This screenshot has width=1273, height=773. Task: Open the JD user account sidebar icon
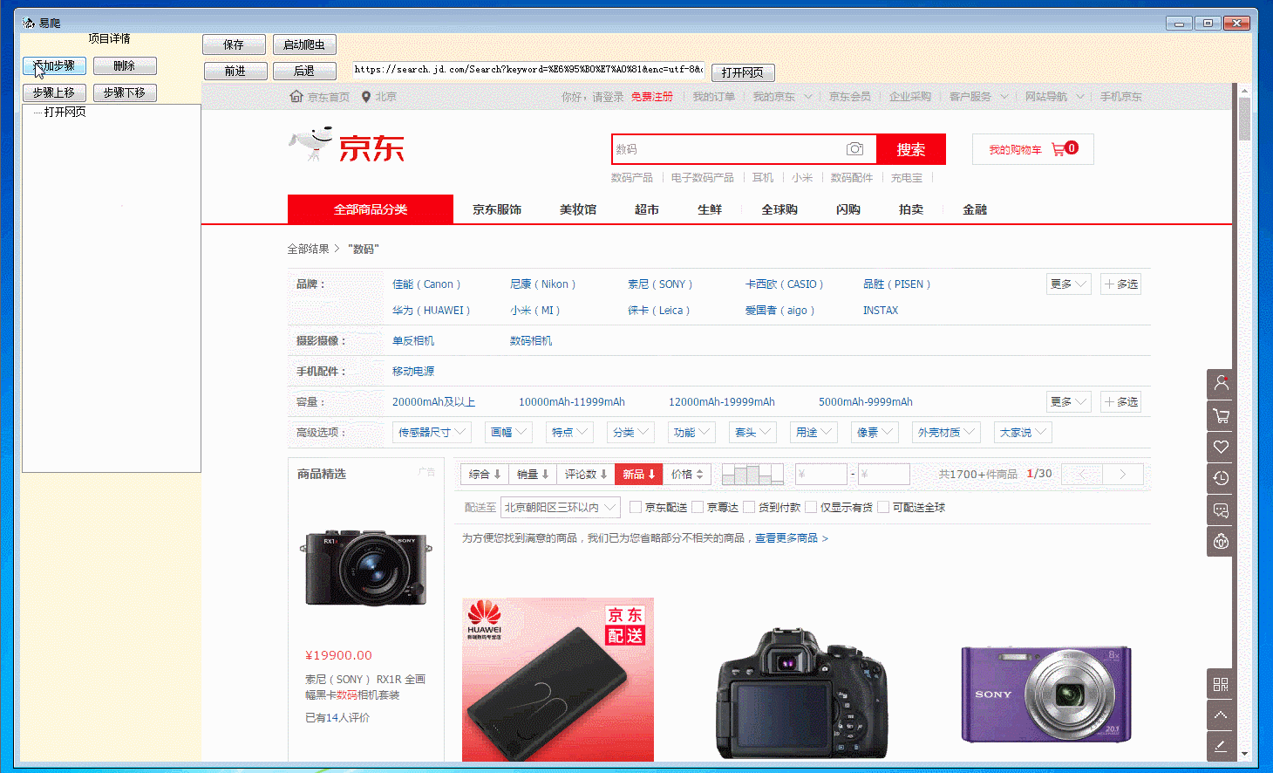tap(1221, 383)
